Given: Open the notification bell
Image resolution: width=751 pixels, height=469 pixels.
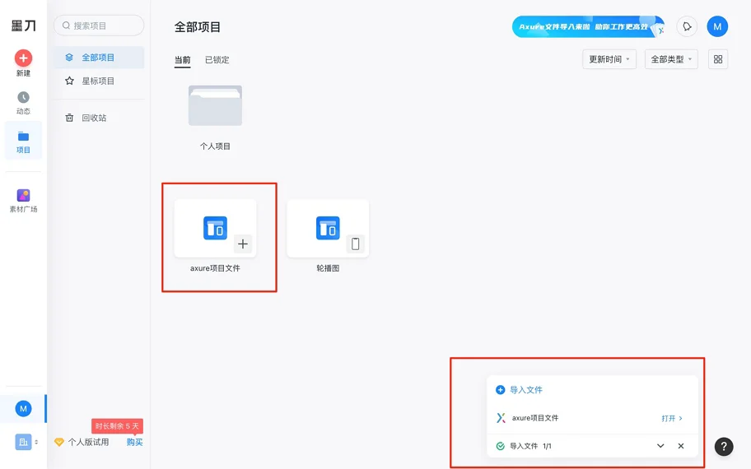Looking at the screenshot, I should (x=687, y=26).
